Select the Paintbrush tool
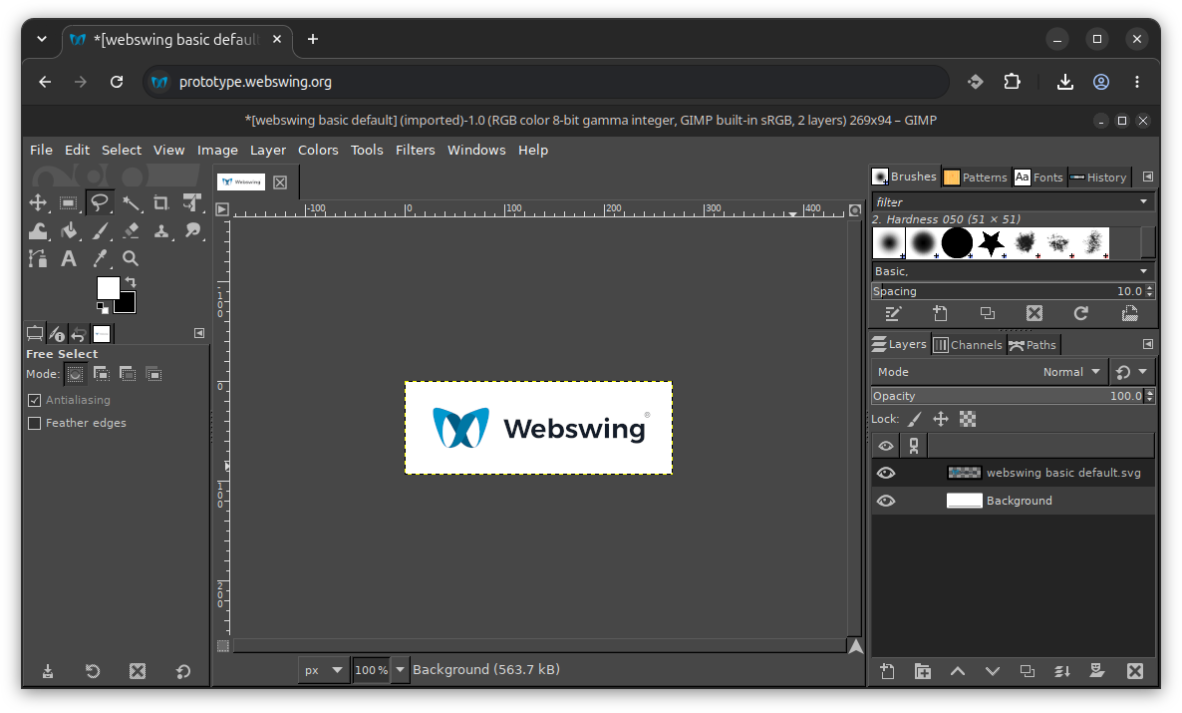Screen dimensions: 1182x713 [100, 231]
